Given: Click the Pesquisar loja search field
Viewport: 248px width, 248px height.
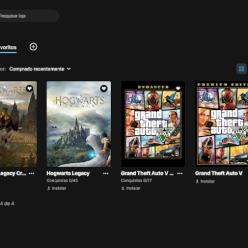Looking at the screenshot, I should 29,16.
